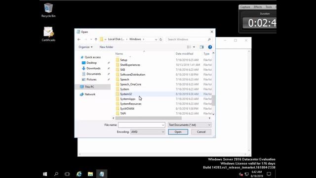Click the Windows Start button
Screen dimensions: 316x178
coord(45,174)
